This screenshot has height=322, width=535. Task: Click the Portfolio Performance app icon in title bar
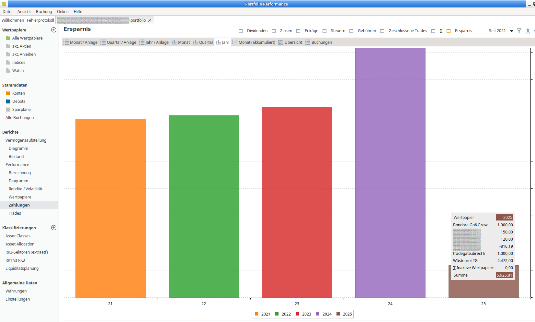point(4,4)
